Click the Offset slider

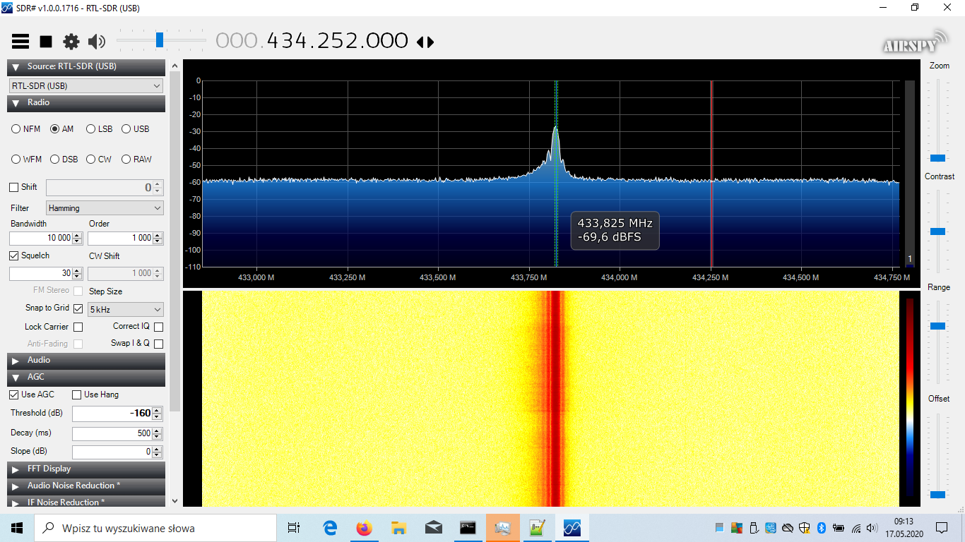tap(938, 455)
